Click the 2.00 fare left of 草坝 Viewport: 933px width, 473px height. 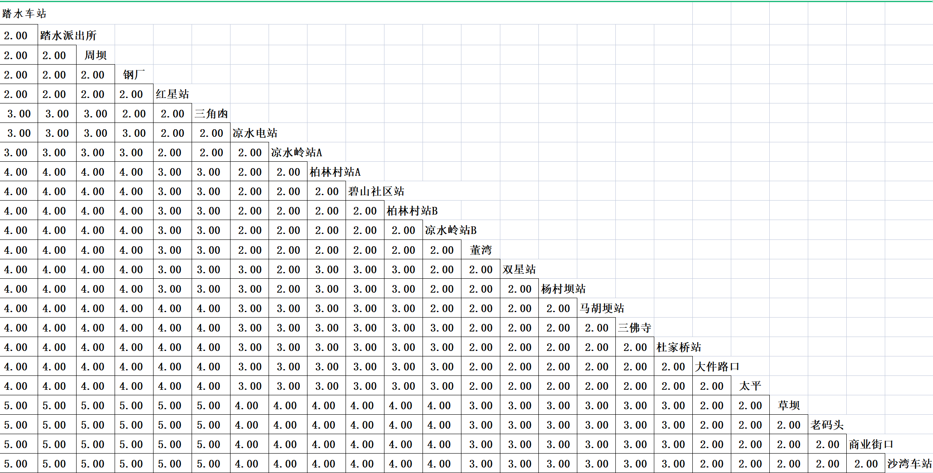pyautogui.click(x=750, y=405)
